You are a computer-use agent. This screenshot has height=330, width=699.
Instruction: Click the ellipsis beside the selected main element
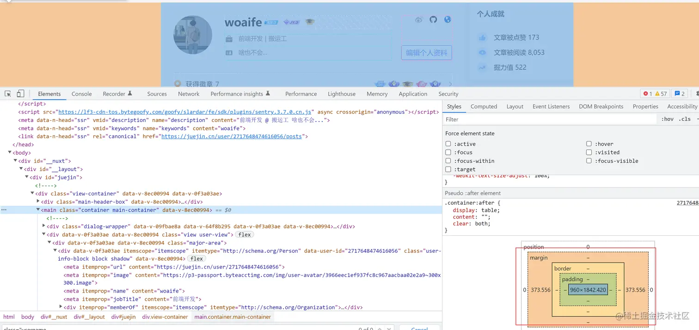pyautogui.click(x=4, y=210)
